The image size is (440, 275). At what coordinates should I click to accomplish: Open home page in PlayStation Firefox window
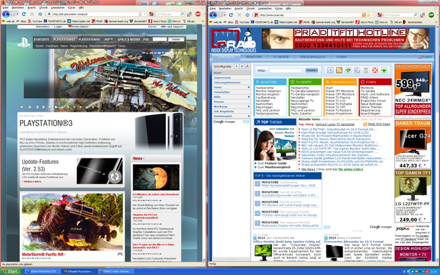pos(41,14)
